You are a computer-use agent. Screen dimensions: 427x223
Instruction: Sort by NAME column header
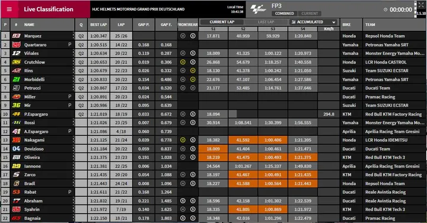[x=29, y=24]
